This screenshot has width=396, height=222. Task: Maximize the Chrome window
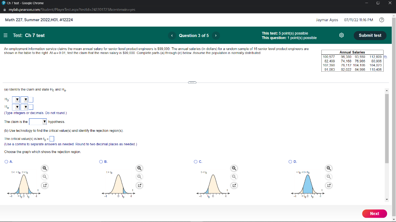coord(378,3)
